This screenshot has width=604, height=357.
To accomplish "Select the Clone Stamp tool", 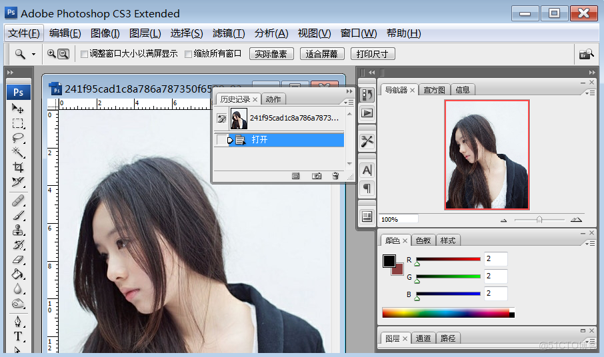I will coord(18,230).
